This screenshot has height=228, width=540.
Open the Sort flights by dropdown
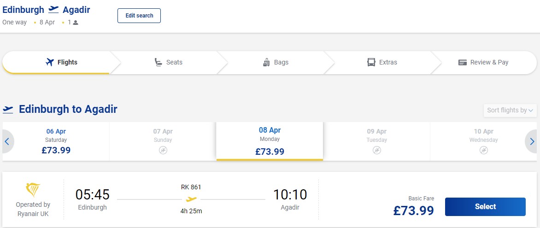coord(510,110)
